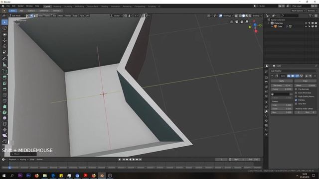Open the Mesh Options dropdown
Screen dimensions: 319x179
(298, 11)
